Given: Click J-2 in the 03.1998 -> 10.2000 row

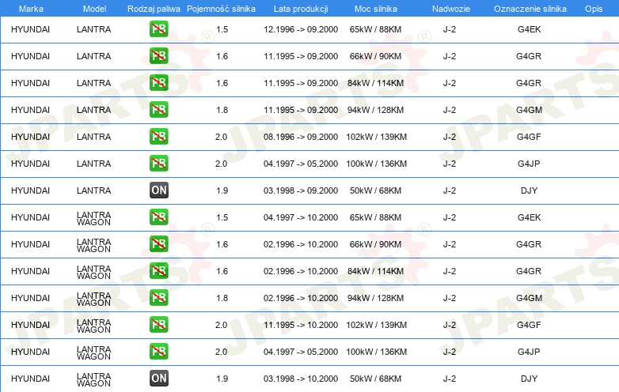Looking at the screenshot, I should [450, 379].
